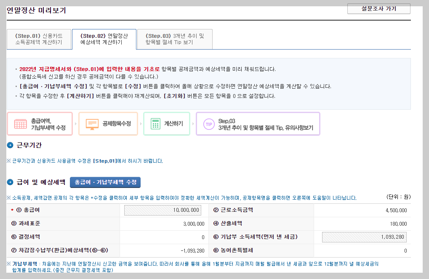
Task: Click the 근로소득금액 deduction label
Action: point(234,209)
